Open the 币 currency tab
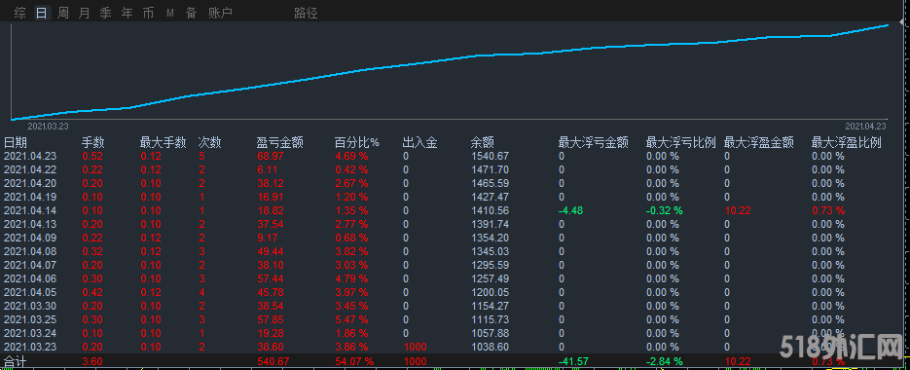Image resolution: width=910 pixels, height=370 pixels. coord(149,13)
